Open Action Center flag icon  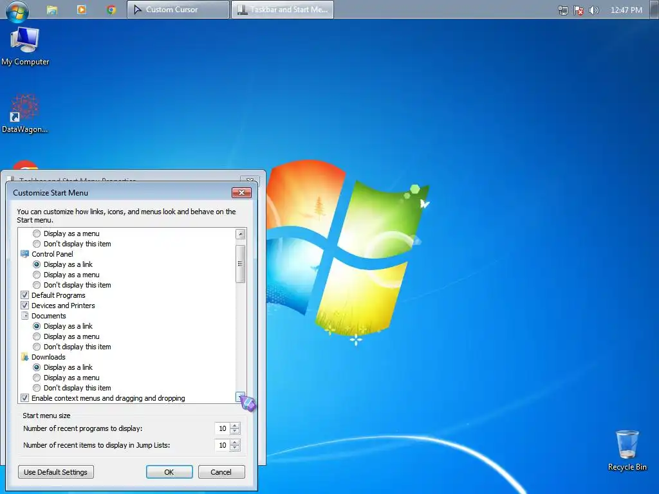tap(579, 10)
